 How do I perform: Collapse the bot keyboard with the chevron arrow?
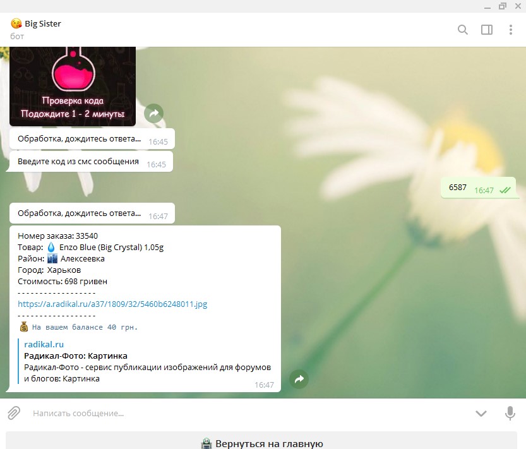click(481, 413)
